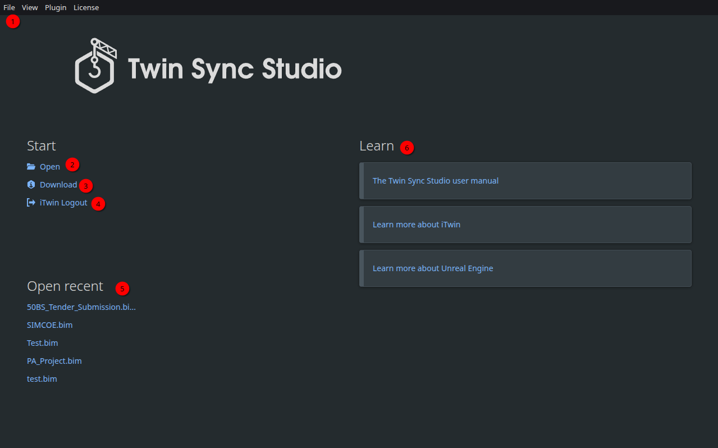Open the recent test.bim file
This screenshot has height=448, width=718.
click(x=42, y=378)
